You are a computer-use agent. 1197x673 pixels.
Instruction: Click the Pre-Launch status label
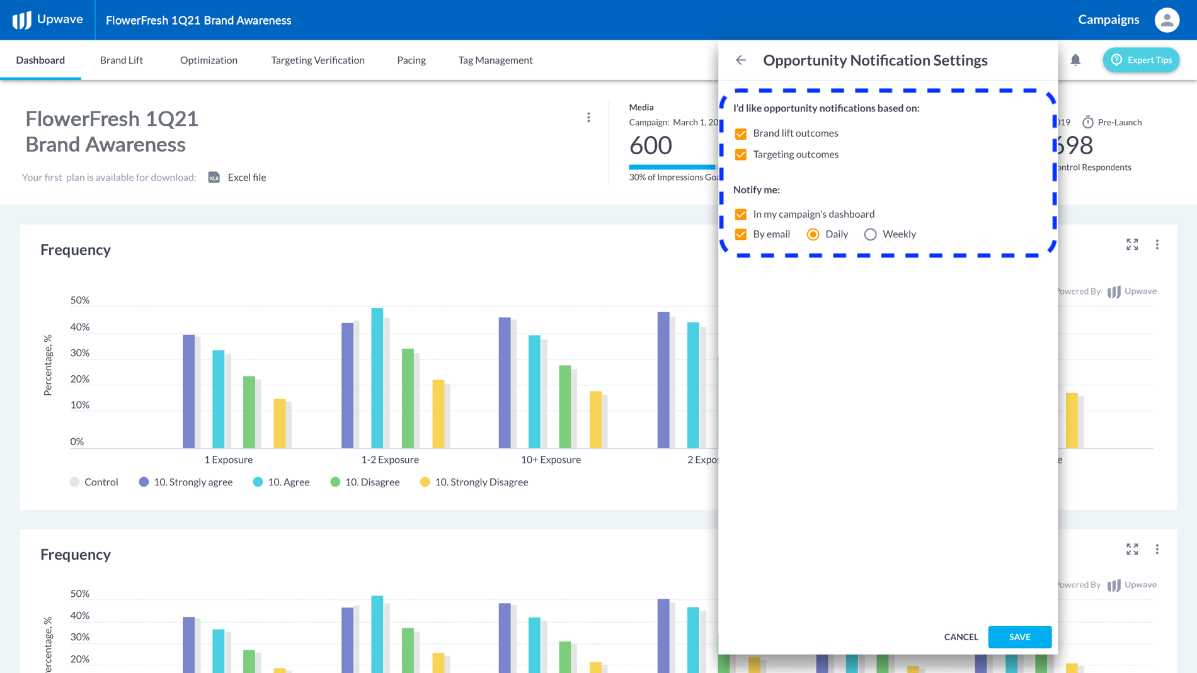tap(1120, 122)
